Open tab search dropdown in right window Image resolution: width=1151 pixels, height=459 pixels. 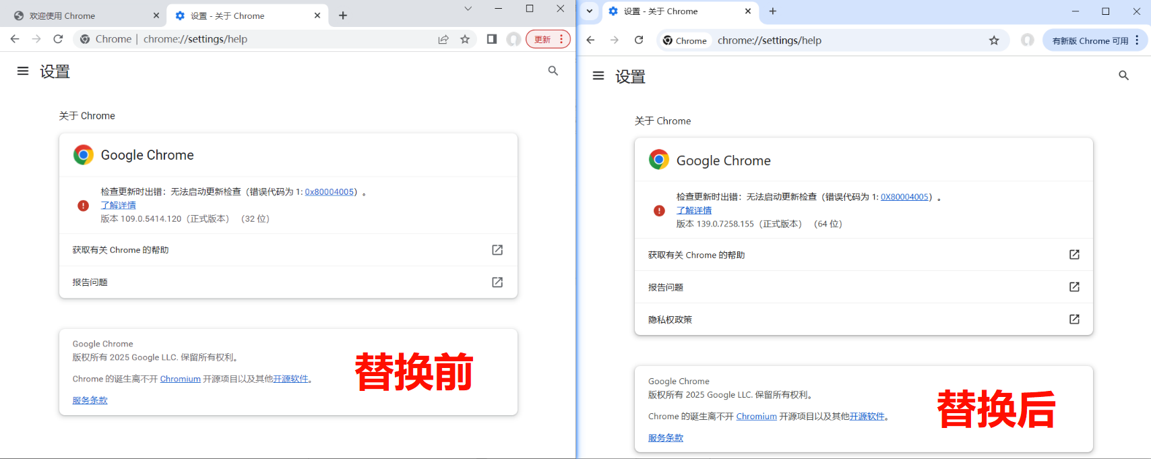tap(590, 11)
